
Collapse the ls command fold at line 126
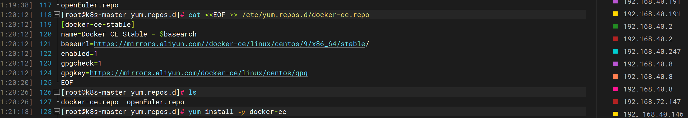click(x=57, y=92)
